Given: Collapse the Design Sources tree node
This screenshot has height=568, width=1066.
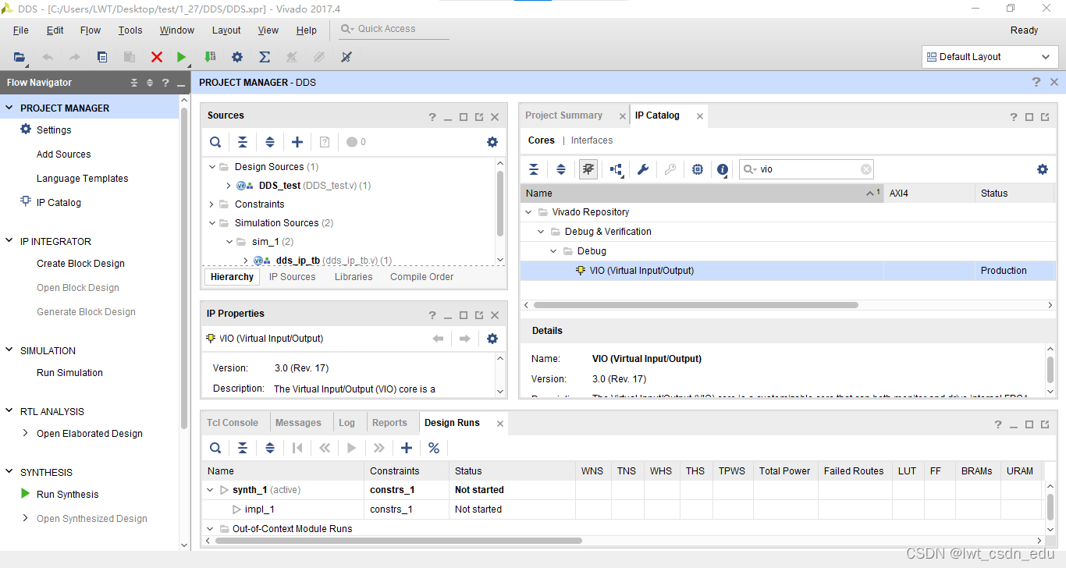Looking at the screenshot, I should 211,167.
